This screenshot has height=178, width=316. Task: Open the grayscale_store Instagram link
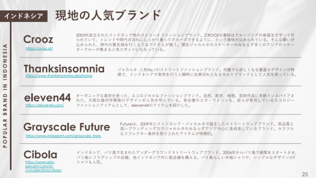(63, 136)
